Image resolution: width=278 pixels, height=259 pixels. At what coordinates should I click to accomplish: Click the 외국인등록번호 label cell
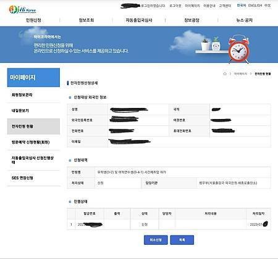tap(87, 120)
